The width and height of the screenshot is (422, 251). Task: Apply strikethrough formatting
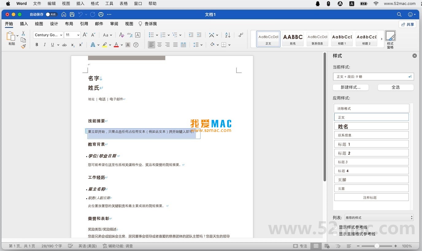tap(64, 45)
